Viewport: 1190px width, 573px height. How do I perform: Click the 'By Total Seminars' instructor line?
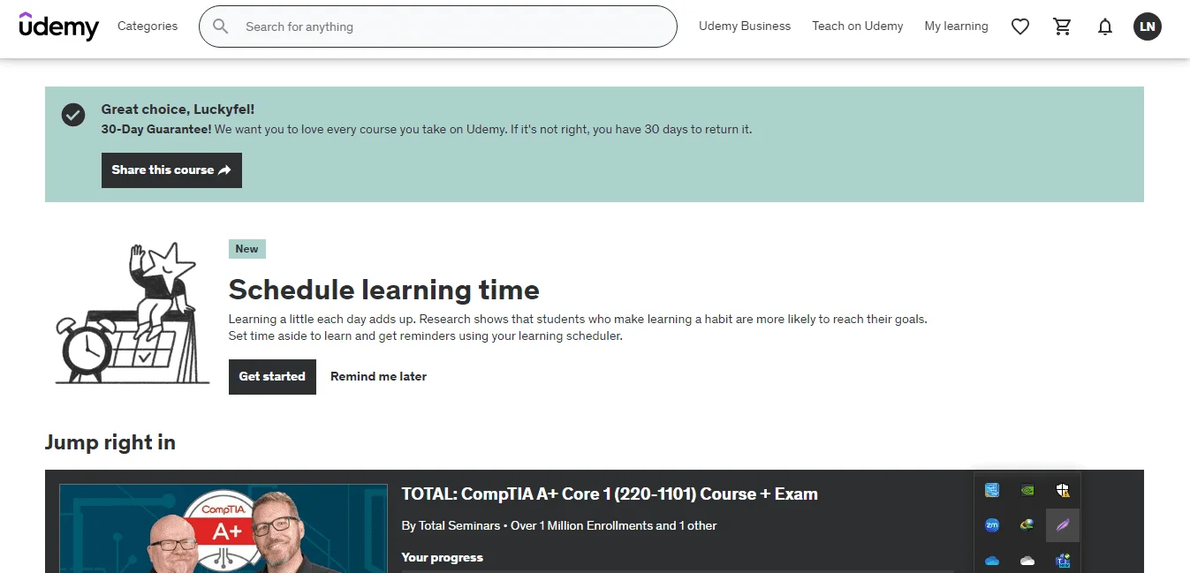tap(559, 526)
